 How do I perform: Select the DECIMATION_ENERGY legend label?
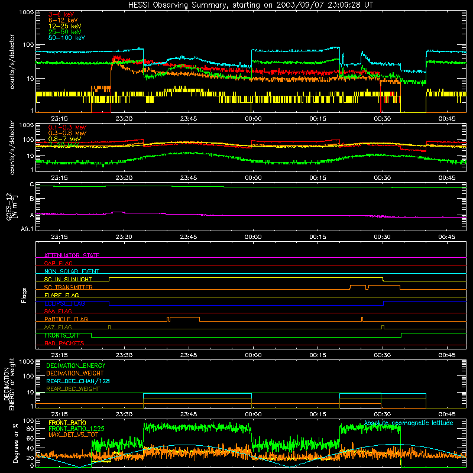[x=76, y=365]
